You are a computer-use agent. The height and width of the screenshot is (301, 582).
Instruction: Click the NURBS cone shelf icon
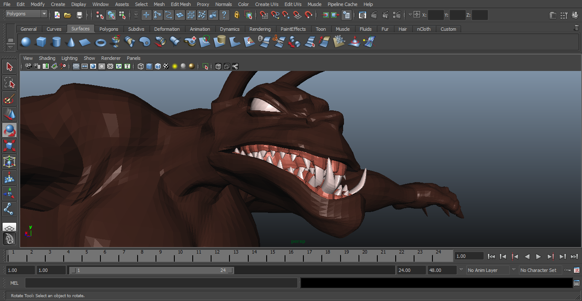click(x=71, y=42)
